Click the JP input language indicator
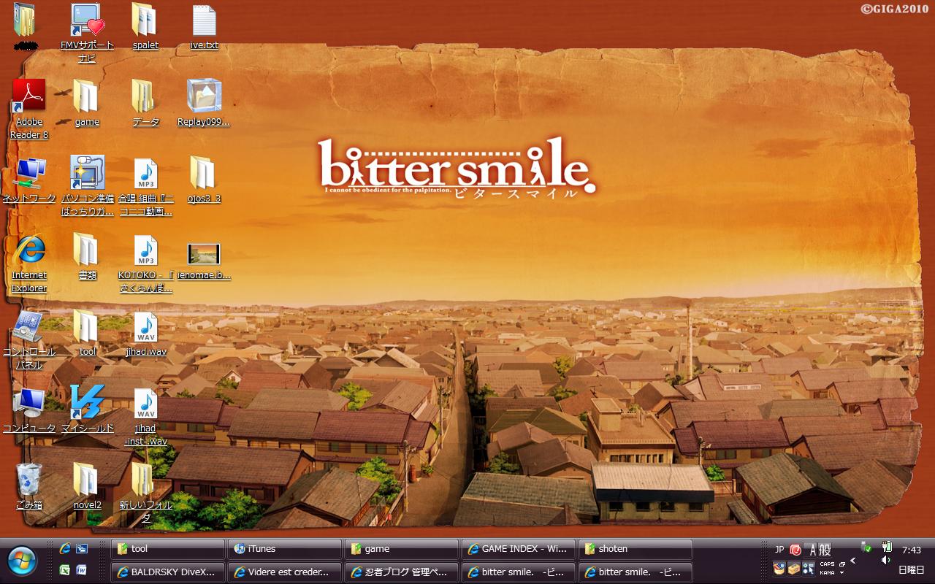The height and width of the screenshot is (584, 935). [x=779, y=550]
